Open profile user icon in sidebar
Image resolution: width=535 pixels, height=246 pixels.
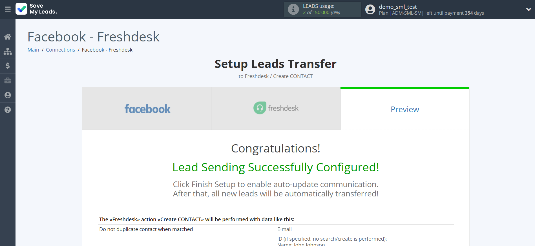(8, 95)
